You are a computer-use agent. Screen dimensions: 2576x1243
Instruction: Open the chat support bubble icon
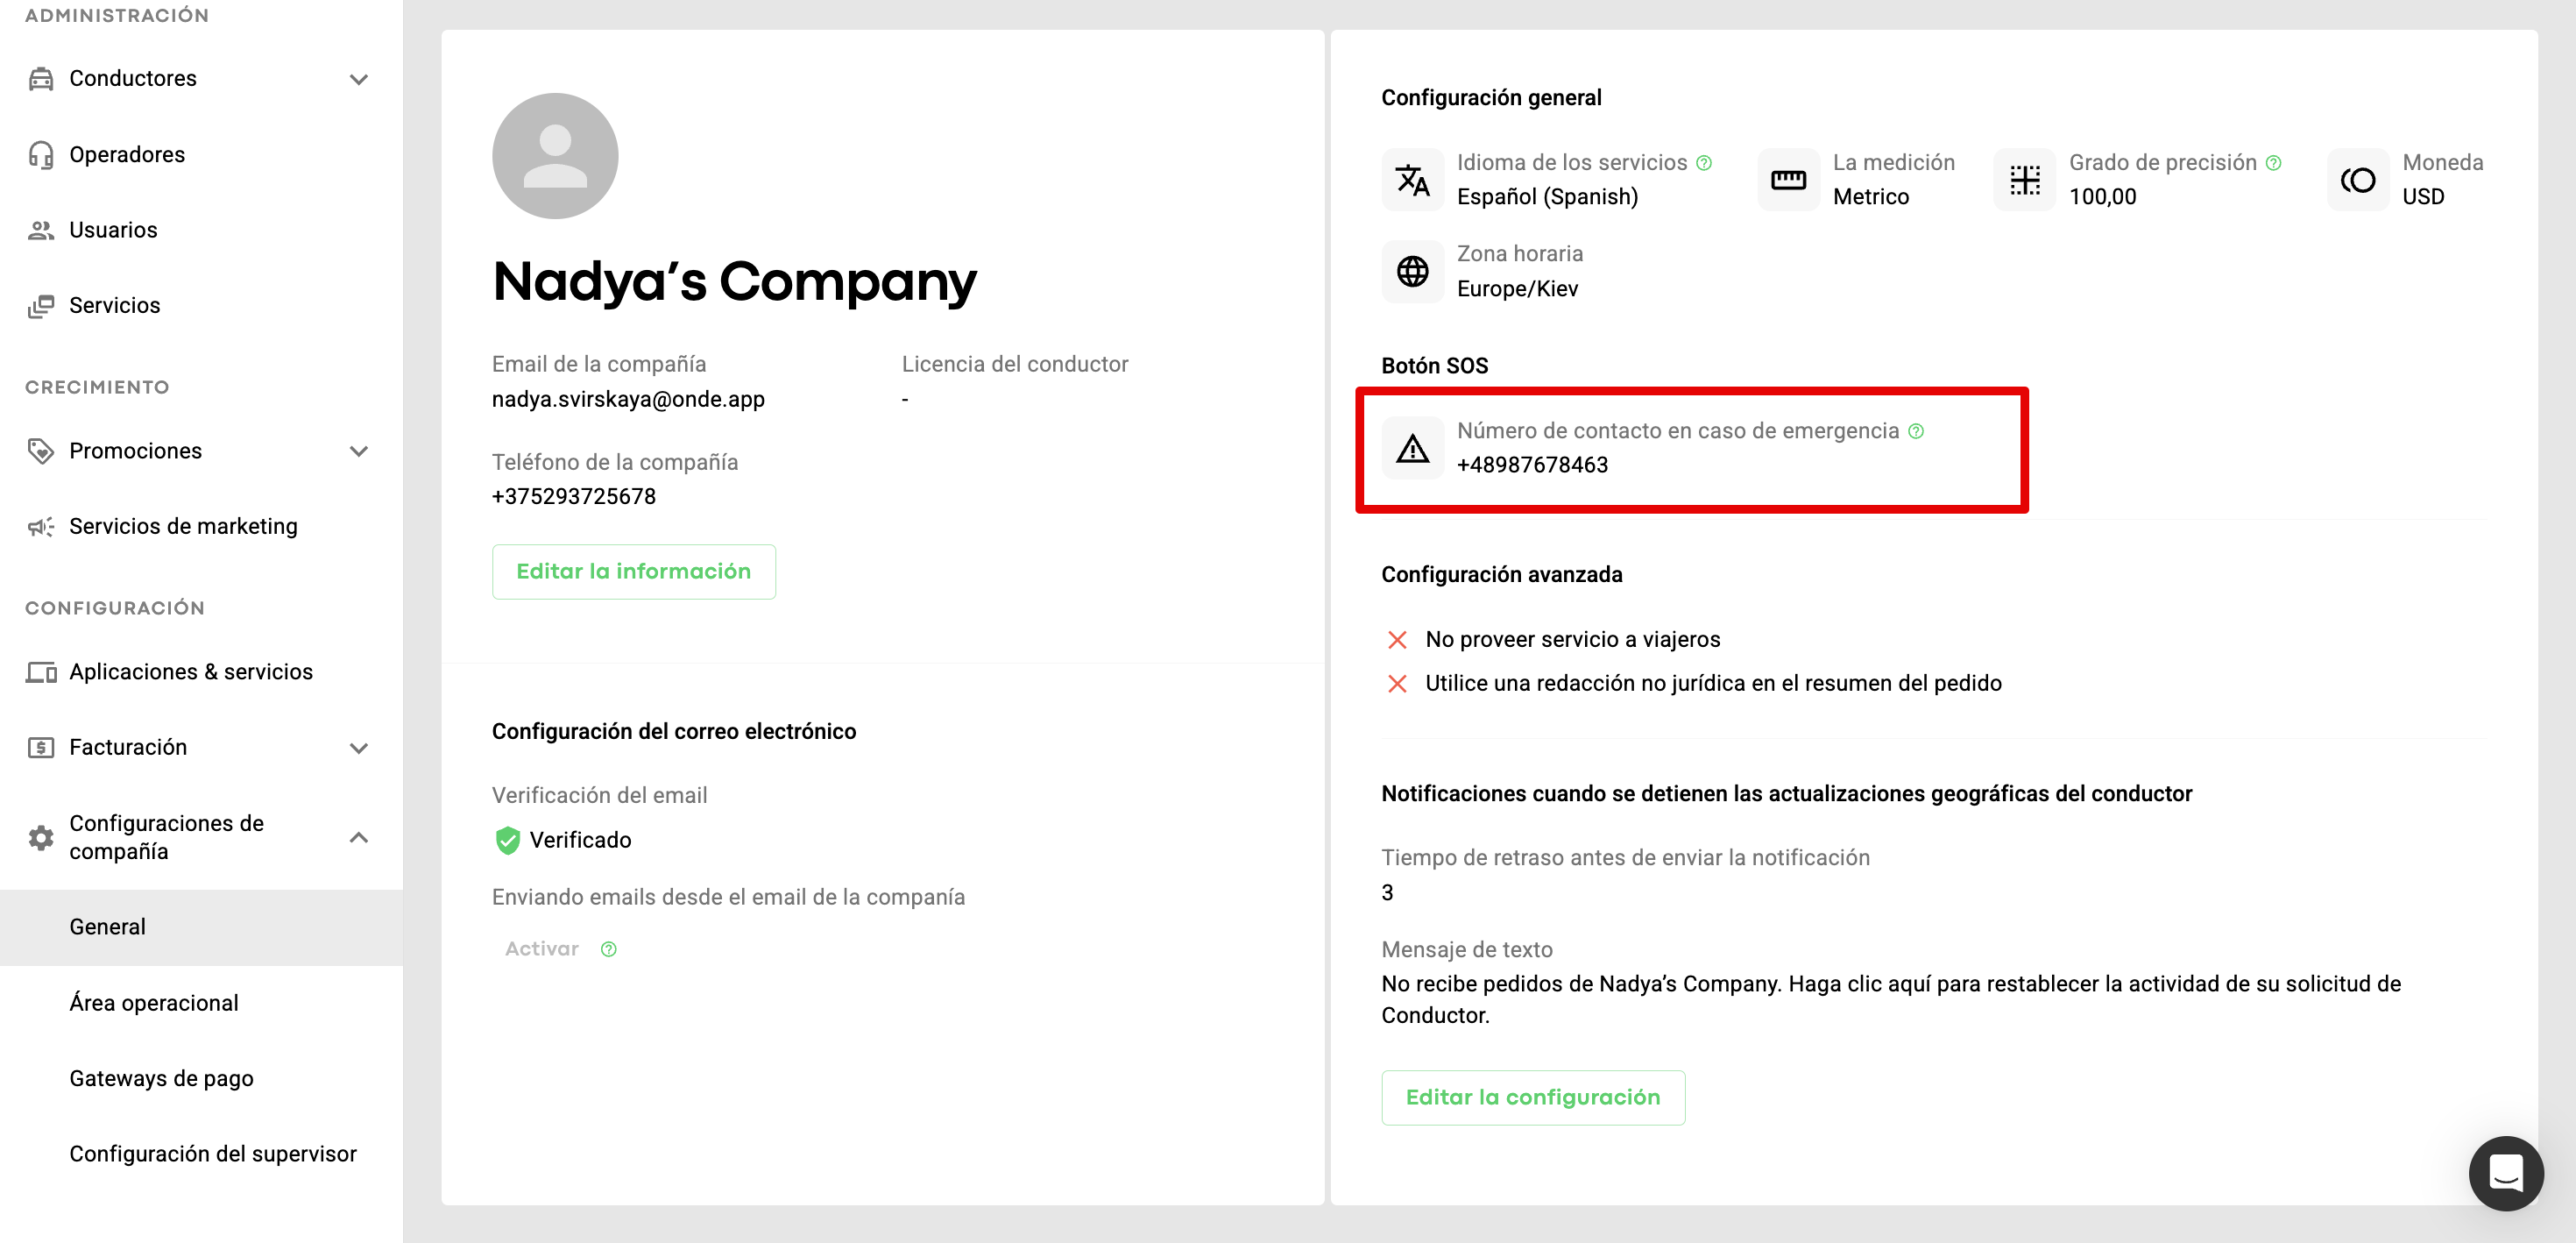coord(2505,1172)
